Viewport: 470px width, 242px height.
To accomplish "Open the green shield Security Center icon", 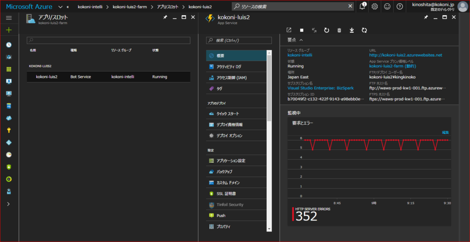I will point(9,167).
